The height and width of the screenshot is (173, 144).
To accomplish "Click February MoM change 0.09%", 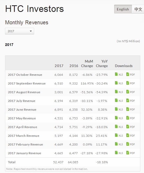I will click(87, 144).
